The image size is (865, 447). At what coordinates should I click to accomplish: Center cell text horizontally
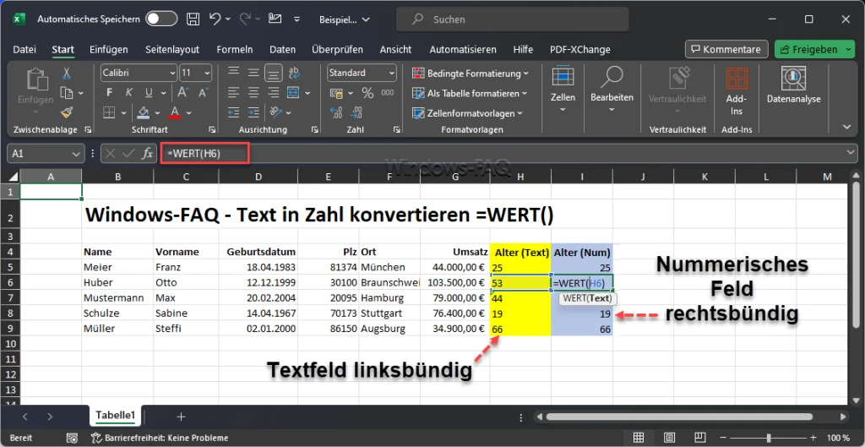pos(253,93)
